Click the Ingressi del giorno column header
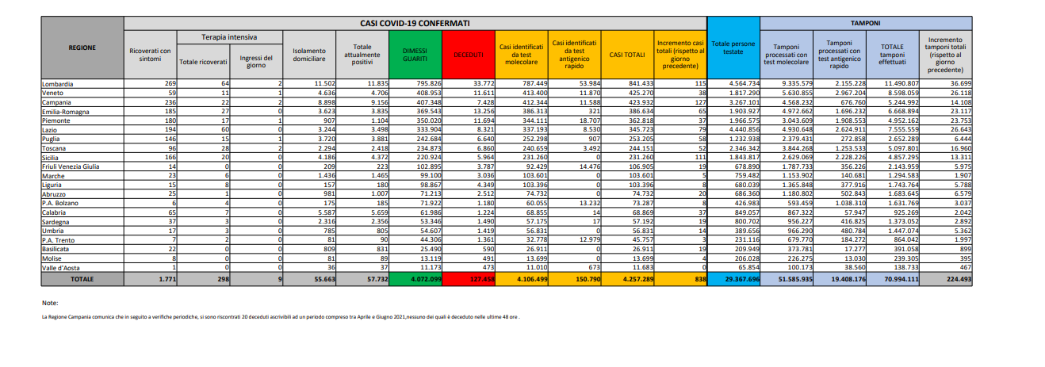The width and height of the screenshot is (1045, 367). point(256,60)
